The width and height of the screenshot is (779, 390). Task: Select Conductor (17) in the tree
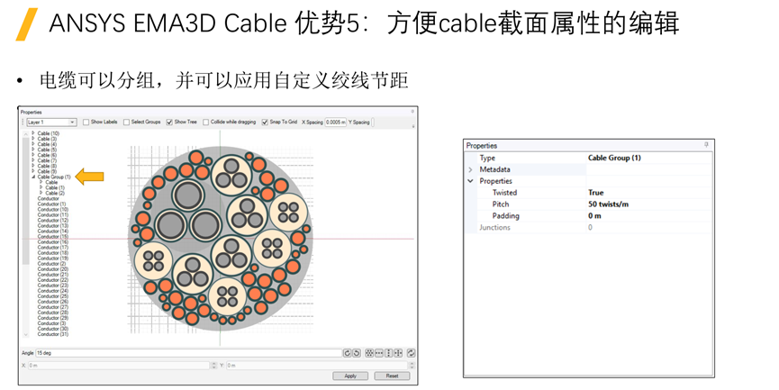click(x=53, y=248)
